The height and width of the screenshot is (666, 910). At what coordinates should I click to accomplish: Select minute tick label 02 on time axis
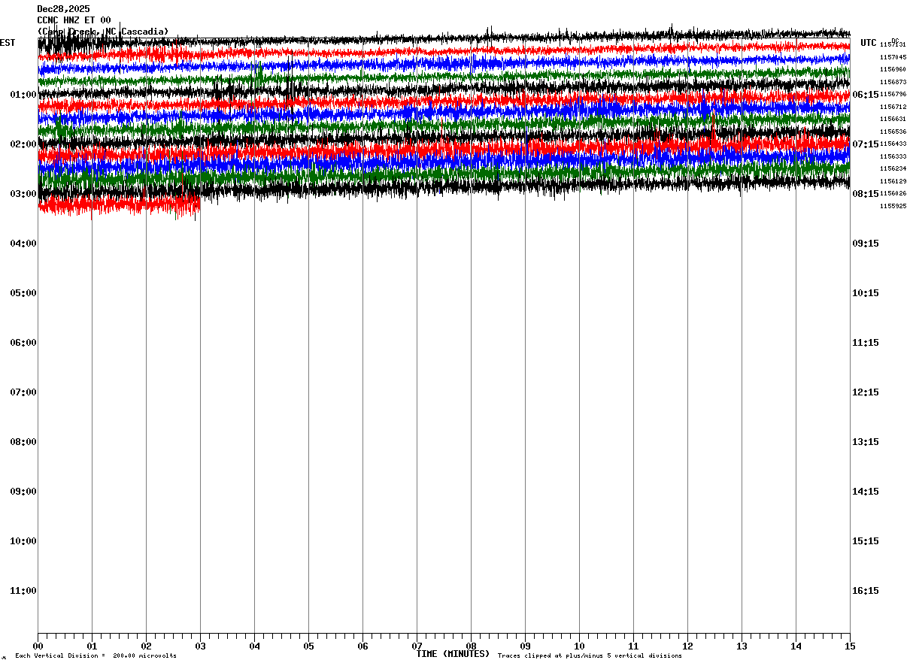(146, 646)
